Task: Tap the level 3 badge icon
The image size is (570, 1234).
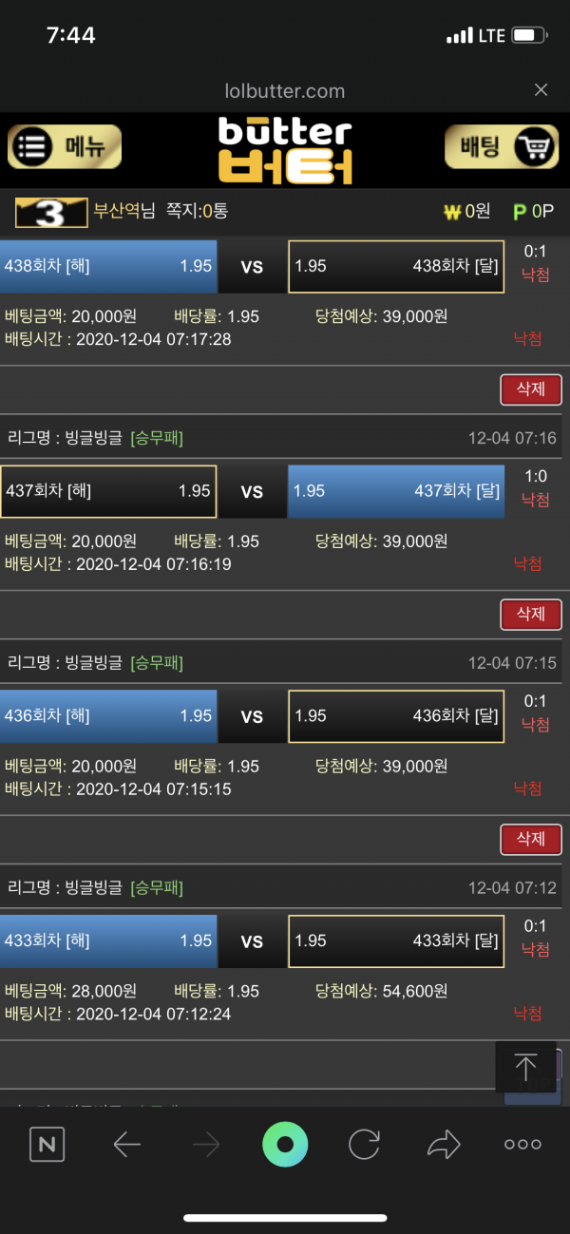Action: (49, 212)
